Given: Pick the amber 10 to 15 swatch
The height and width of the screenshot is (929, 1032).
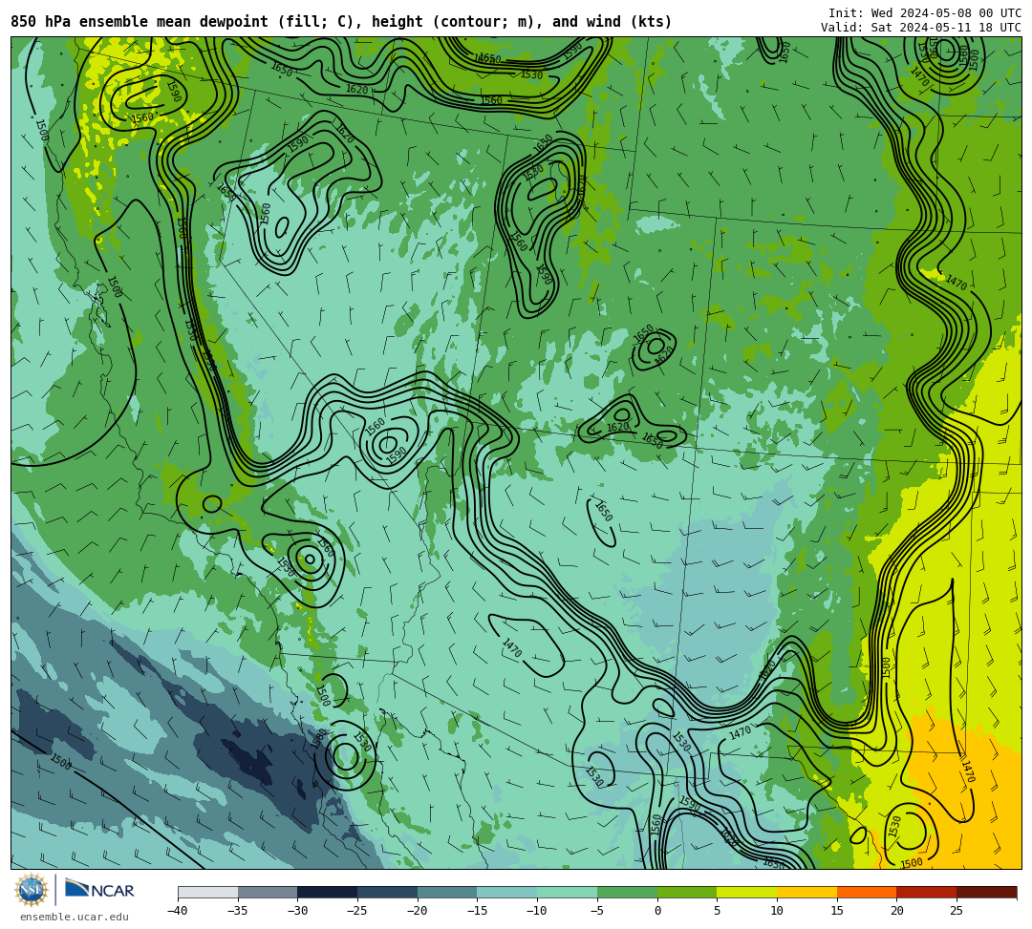Looking at the screenshot, I should pos(806,892).
